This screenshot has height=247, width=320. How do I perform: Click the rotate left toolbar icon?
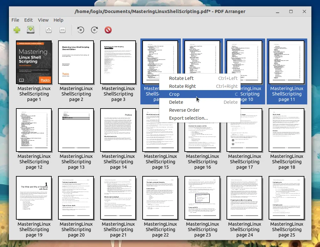pyautogui.click(x=81, y=30)
